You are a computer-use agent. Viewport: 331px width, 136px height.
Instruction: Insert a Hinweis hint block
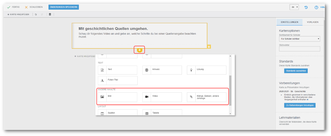tap(162, 70)
